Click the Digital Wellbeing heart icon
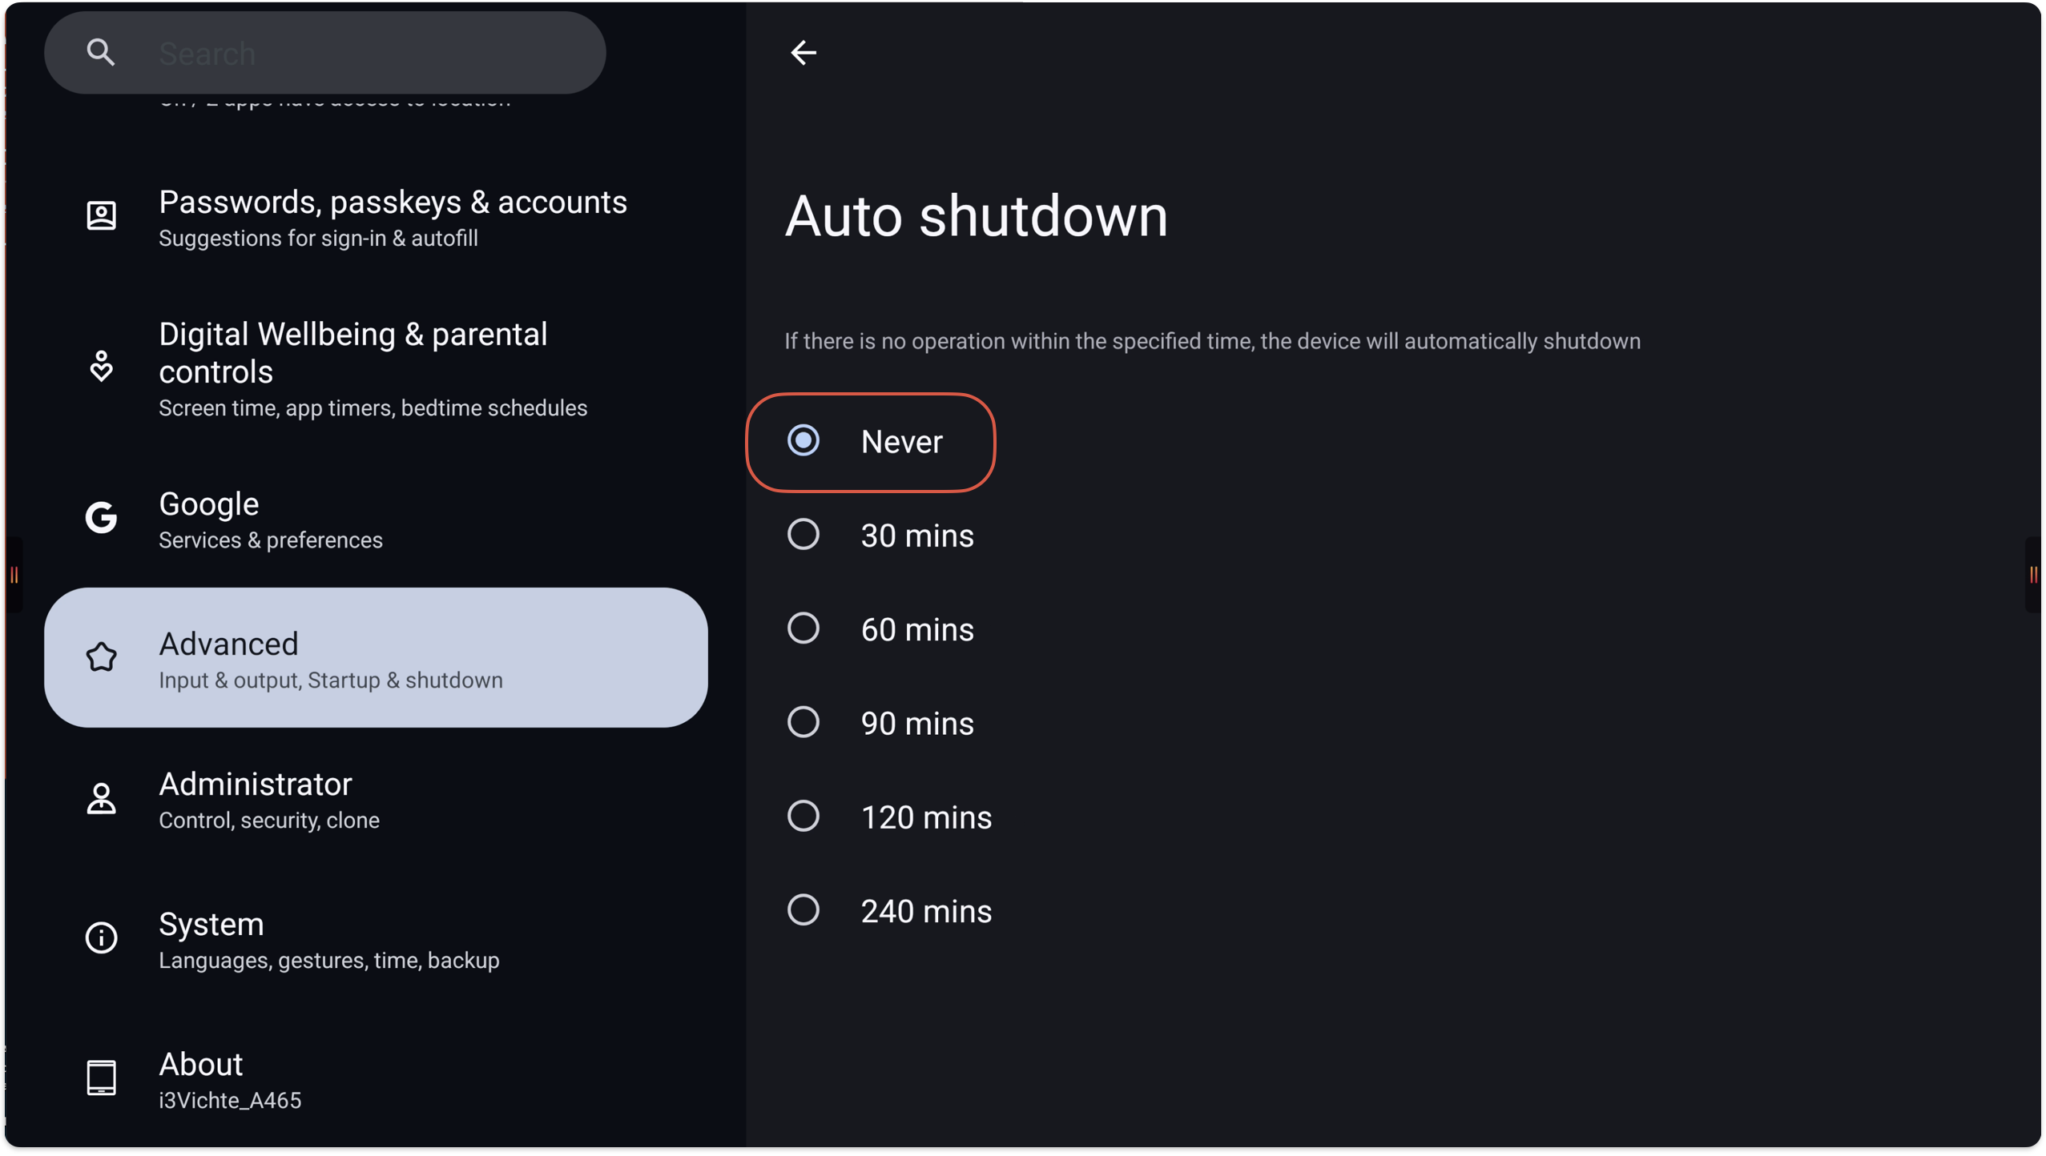Screen dimensions: 2046x1156 coord(101,366)
